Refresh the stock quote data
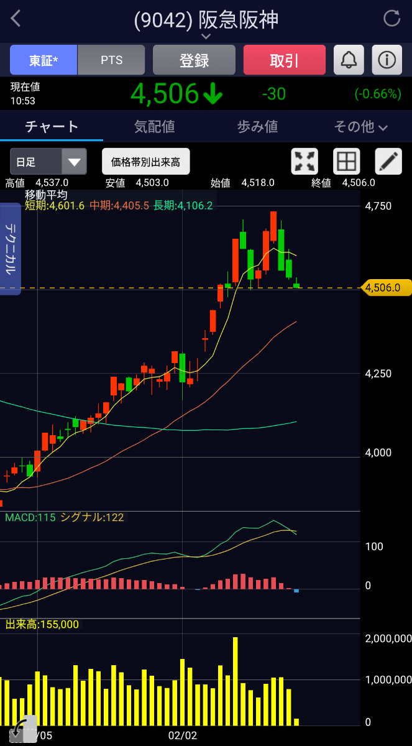 click(x=392, y=19)
